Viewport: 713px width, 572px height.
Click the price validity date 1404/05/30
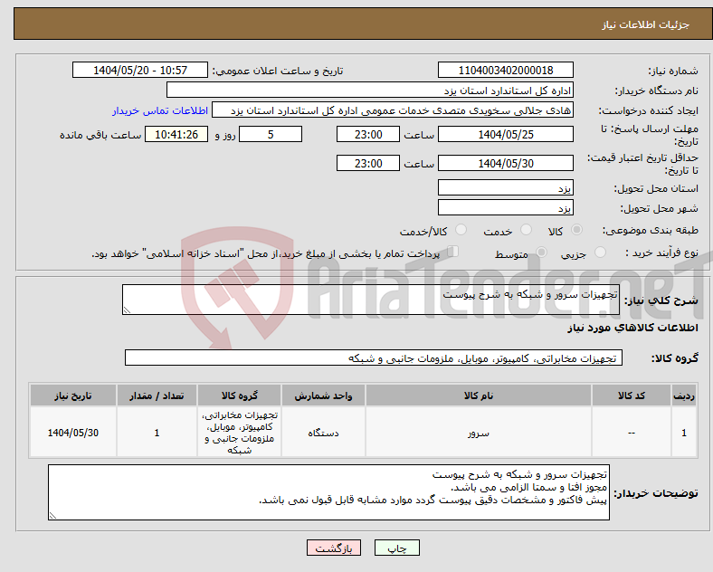click(x=505, y=163)
